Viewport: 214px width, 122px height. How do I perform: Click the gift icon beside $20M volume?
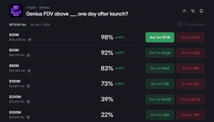pos(30,40)
